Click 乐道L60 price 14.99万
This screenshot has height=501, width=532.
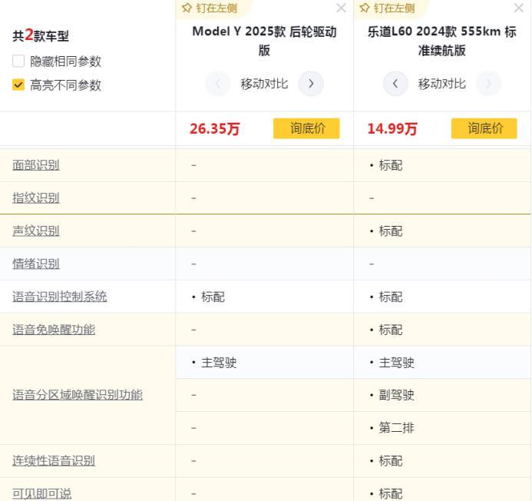[392, 129]
